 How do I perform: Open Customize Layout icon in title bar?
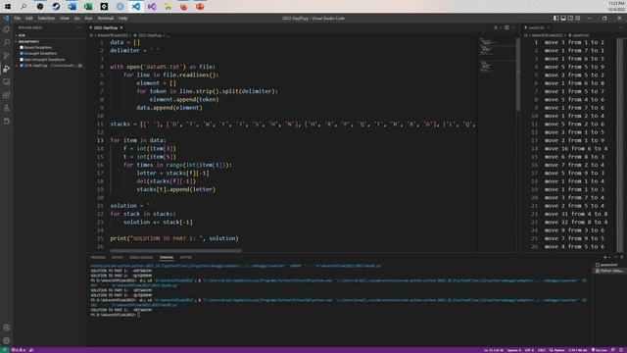pos(577,18)
